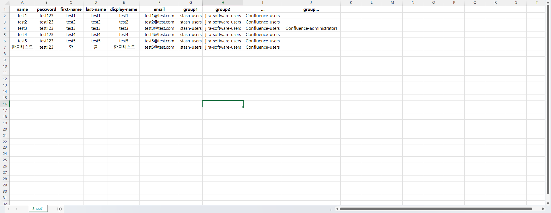Click the vertical scrollbar up arrow
The image size is (551, 213).
pyautogui.click(x=548, y=3)
